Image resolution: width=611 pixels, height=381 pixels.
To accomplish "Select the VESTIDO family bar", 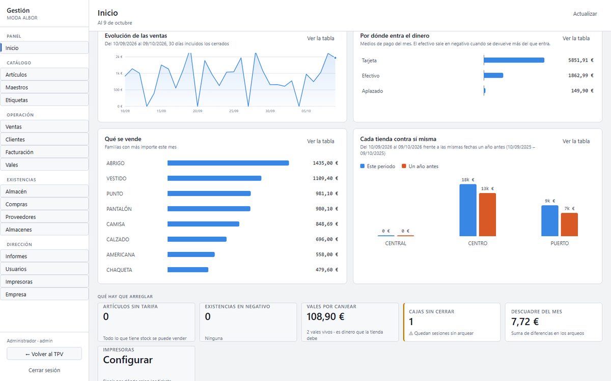I will [x=214, y=178].
